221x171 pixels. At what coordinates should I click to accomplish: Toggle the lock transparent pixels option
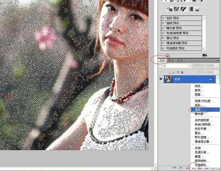click(169, 72)
